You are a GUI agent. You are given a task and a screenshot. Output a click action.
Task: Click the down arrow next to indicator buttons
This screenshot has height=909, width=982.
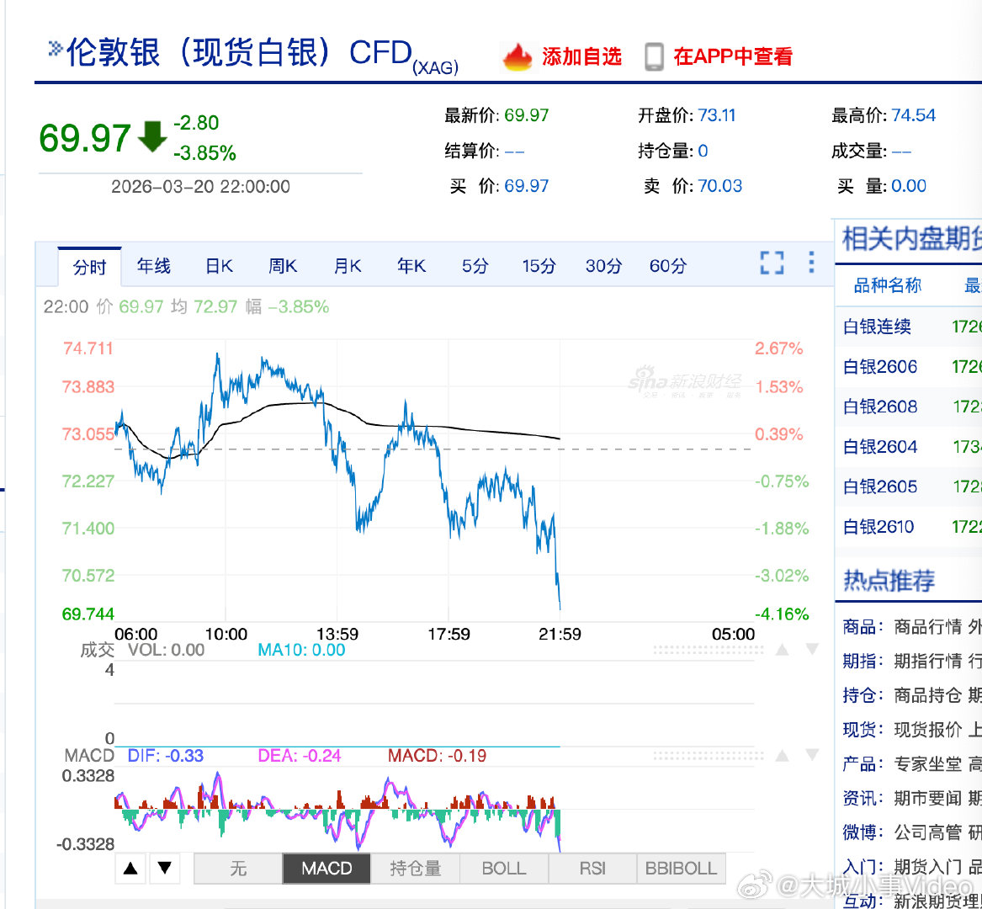point(165,868)
